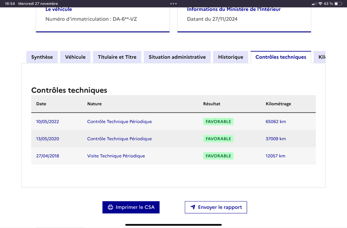This screenshot has height=228, width=347.
Task: Tap the cellular signal bars icon
Action: (x=314, y=4)
